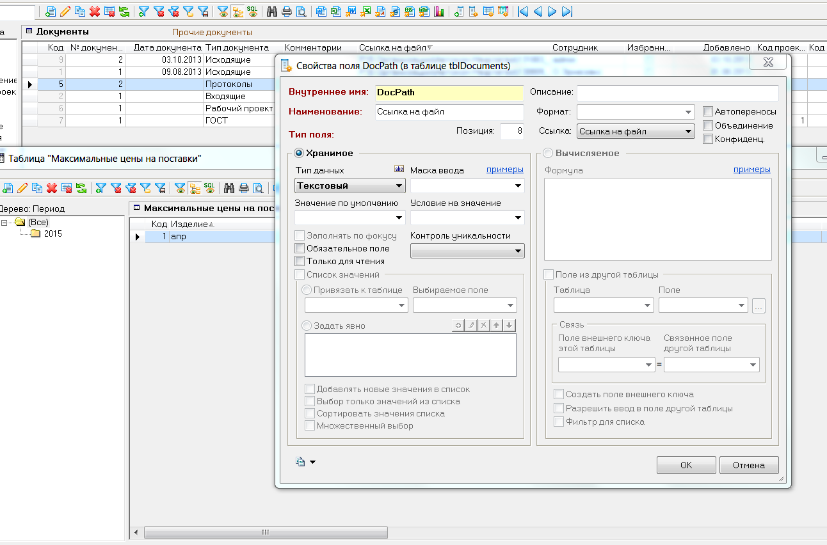Click the green refresh arrows in top toolbar
Image resolution: width=827 pixels, height=545 pixels.
pyautogui.click(x=124, y=12)
